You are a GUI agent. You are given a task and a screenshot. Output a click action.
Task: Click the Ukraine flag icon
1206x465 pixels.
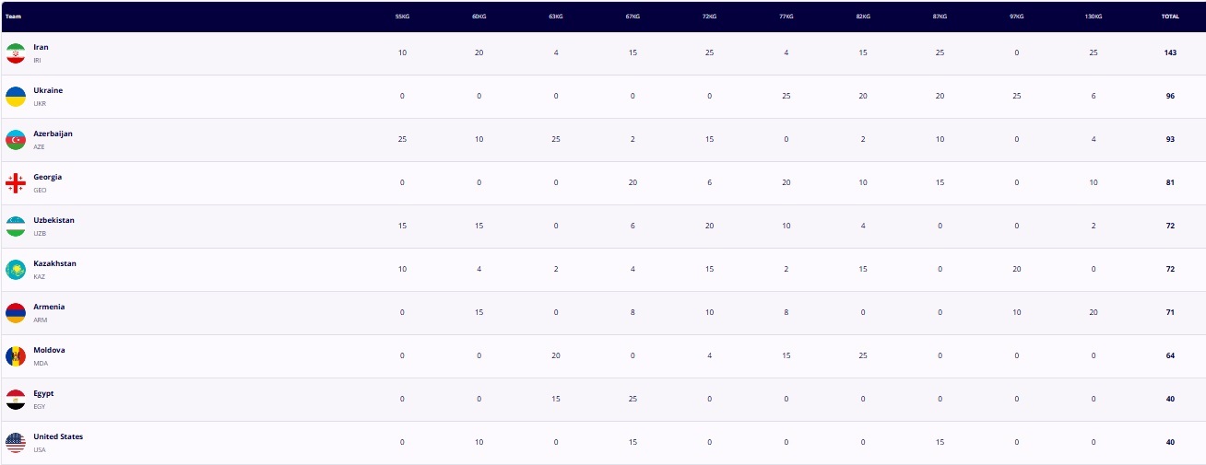pos(16,97)
